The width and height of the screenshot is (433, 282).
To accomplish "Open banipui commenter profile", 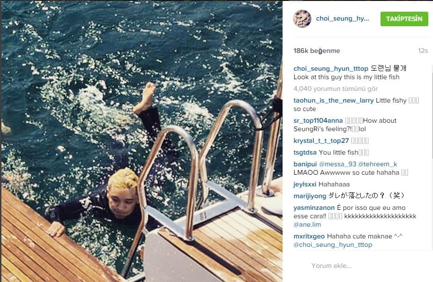I will (x=305, y=164).
